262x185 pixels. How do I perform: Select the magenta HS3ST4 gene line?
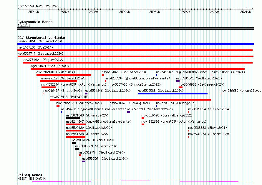tap(135, 181)
